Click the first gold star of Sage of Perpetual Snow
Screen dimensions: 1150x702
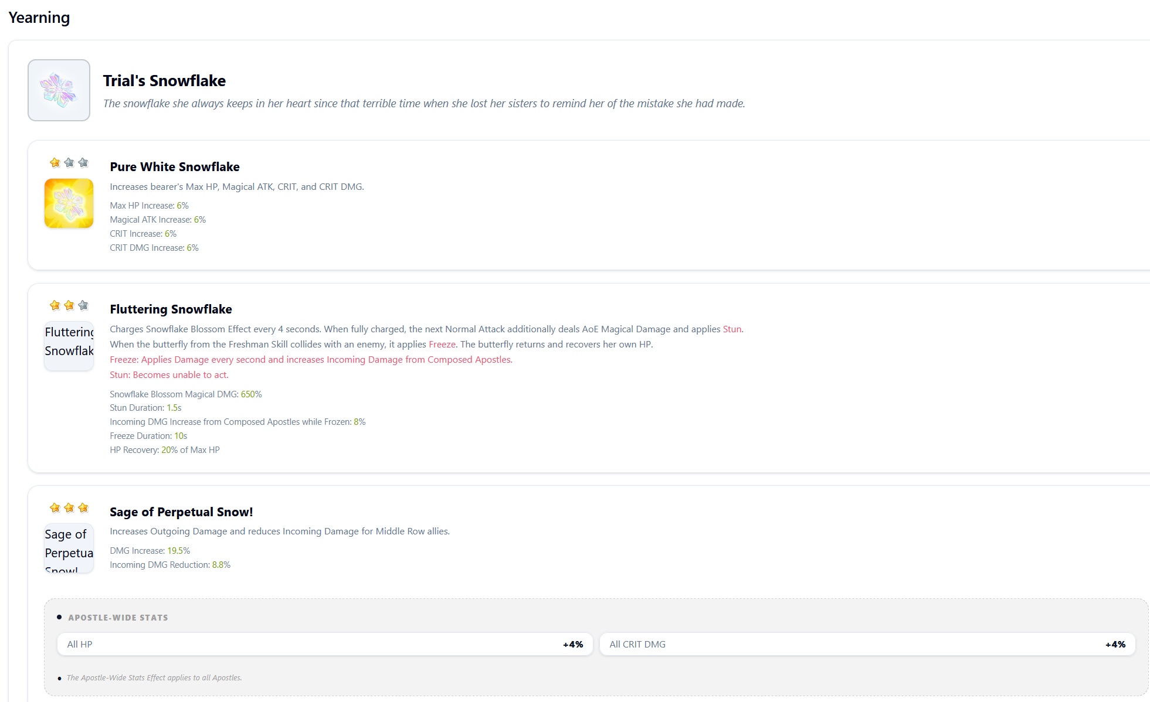click(55, 507)
